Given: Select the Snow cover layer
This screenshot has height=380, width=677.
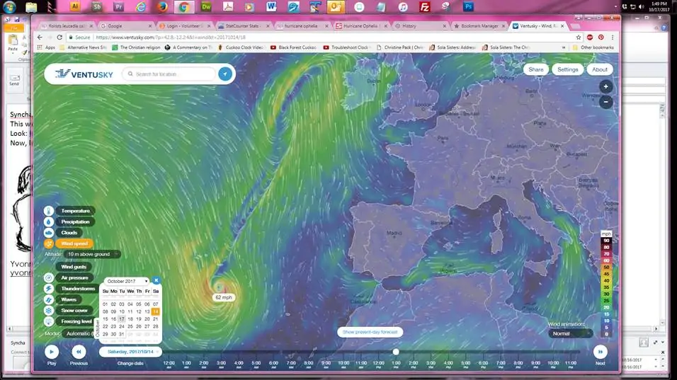Looking at the screenshot, I should point(74,310).
